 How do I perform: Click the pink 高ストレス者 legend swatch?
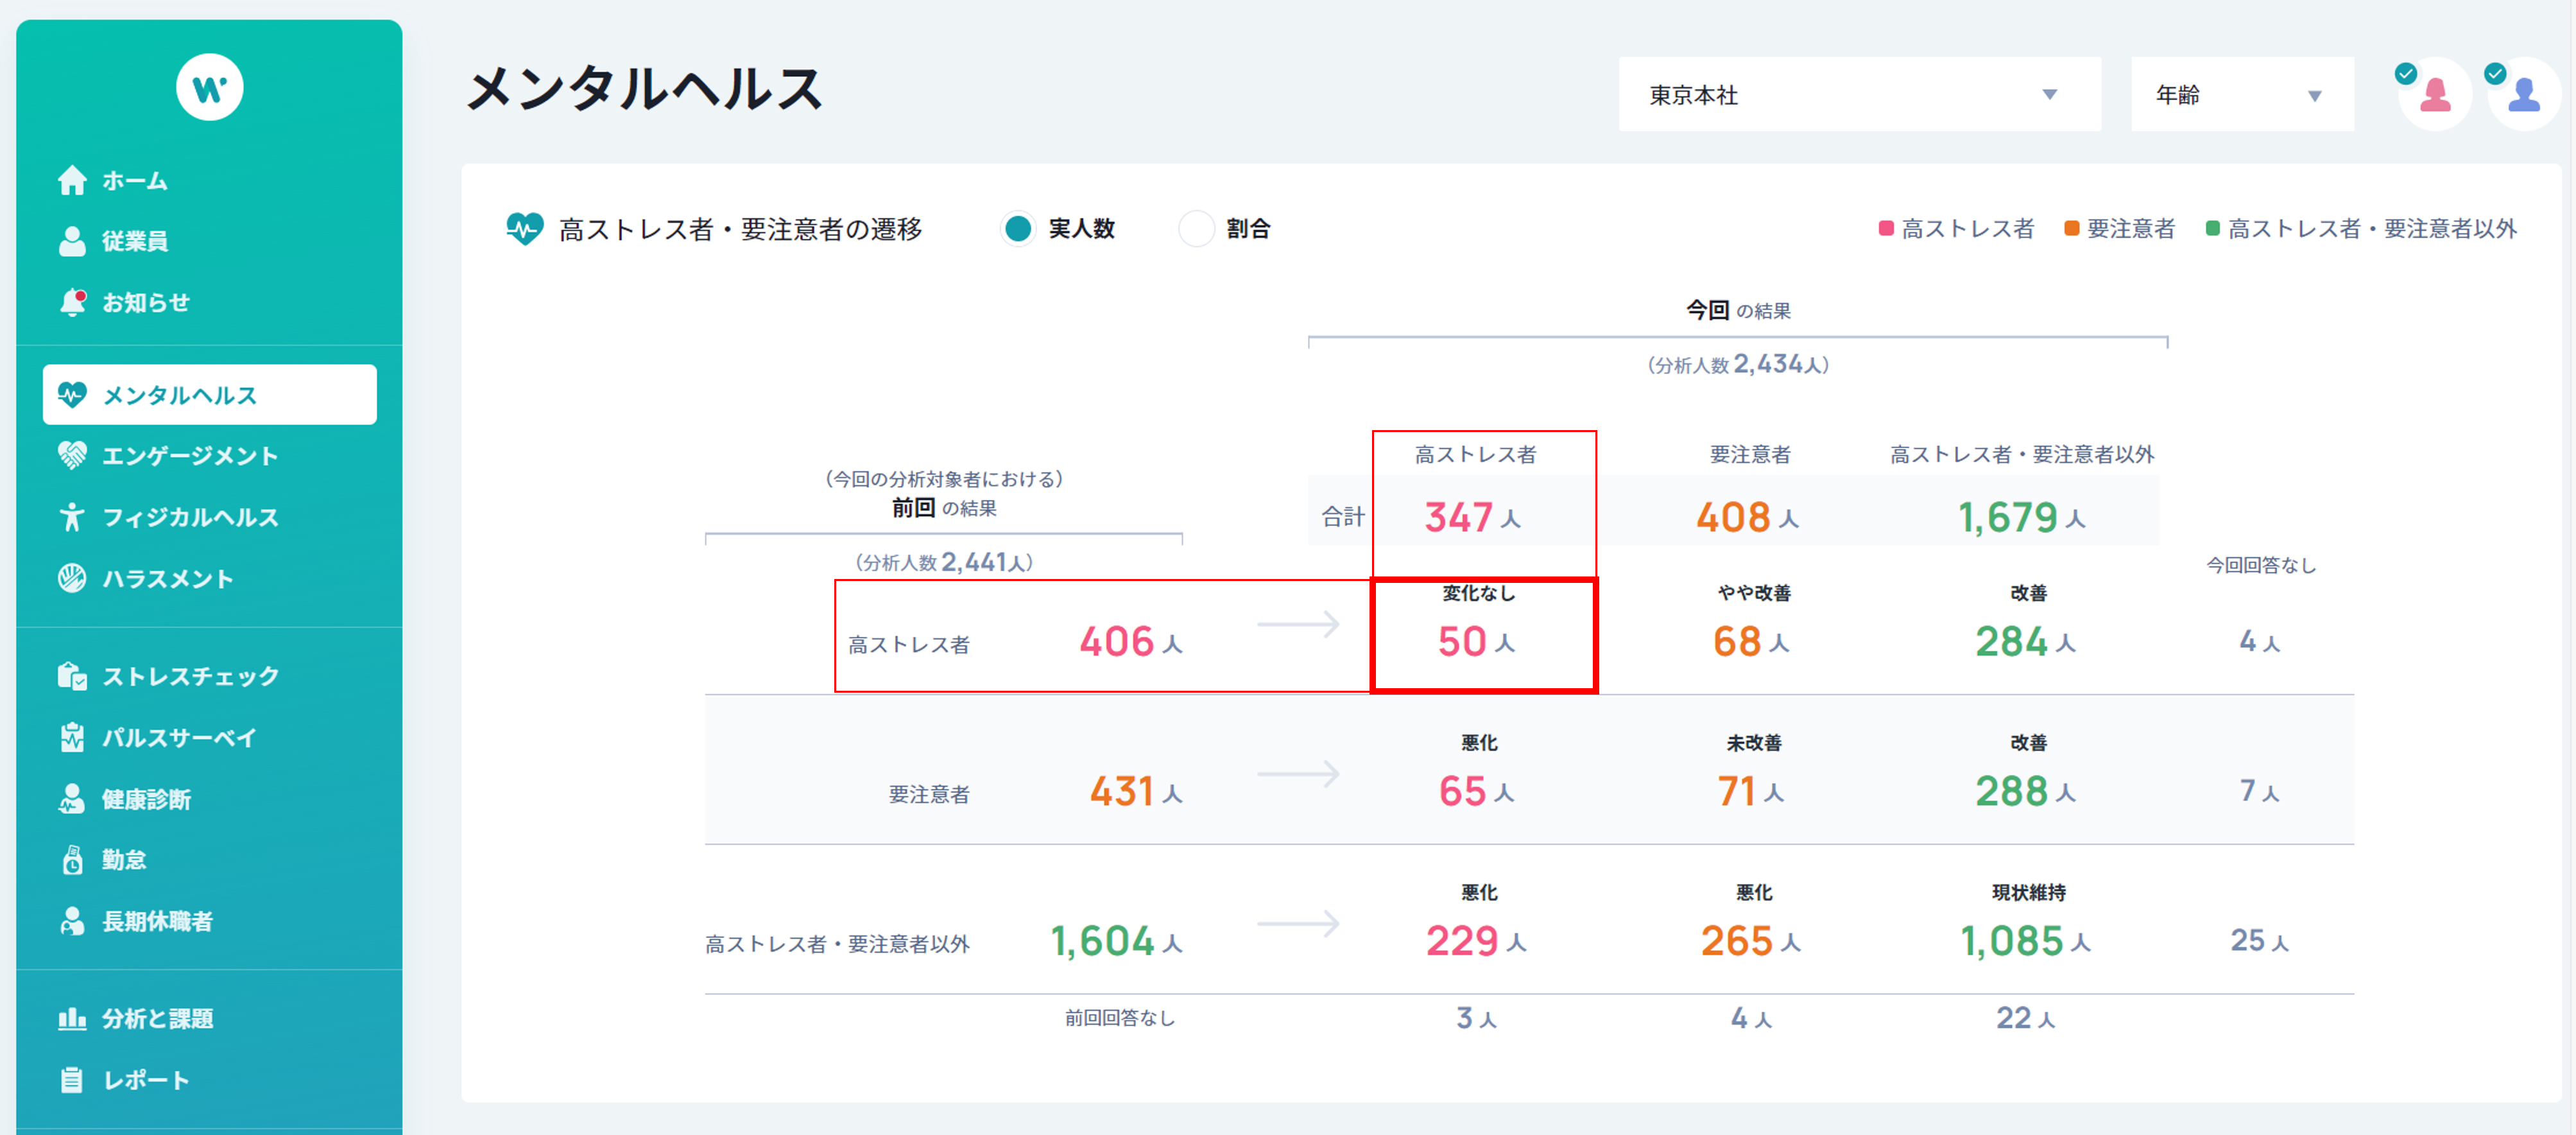tap(1886, 229)
